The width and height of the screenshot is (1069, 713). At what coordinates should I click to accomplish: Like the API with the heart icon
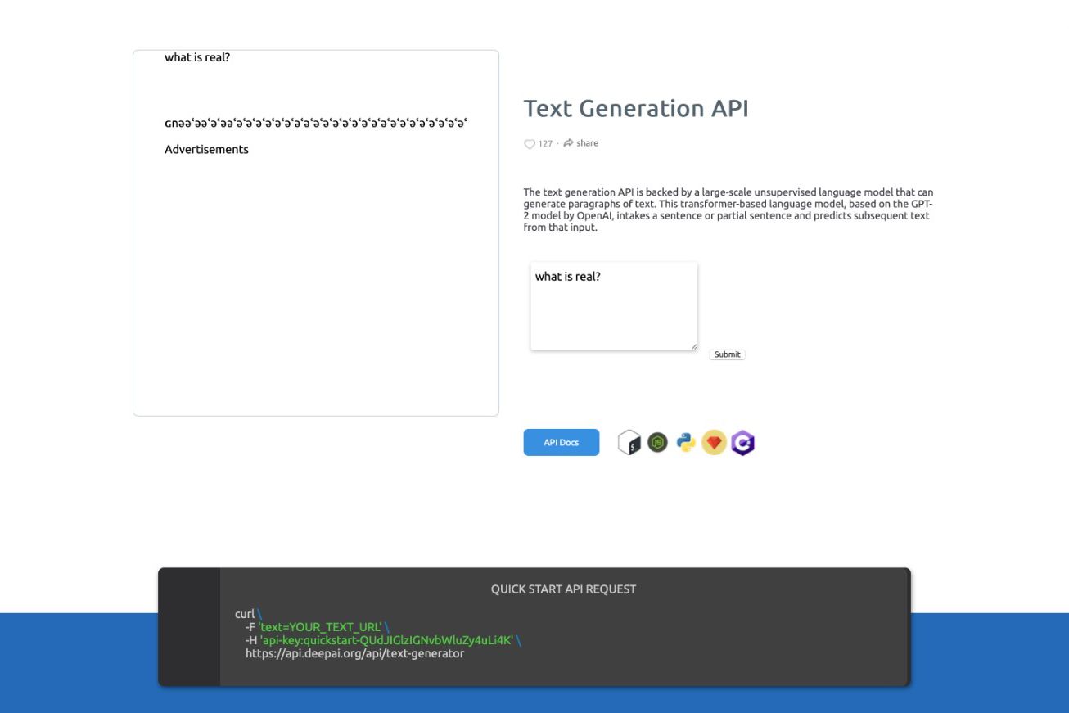pos(529,144)
